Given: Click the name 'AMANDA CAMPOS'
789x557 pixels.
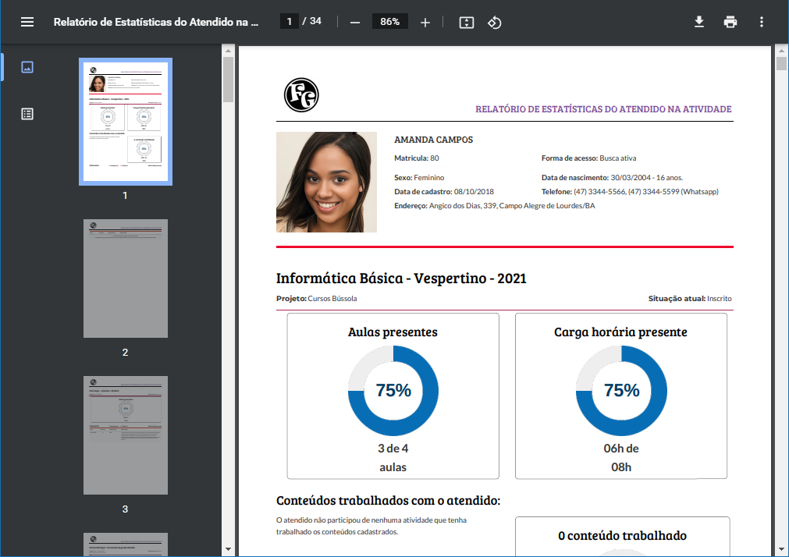Looking at the screenshot, I should pos(433,140).
